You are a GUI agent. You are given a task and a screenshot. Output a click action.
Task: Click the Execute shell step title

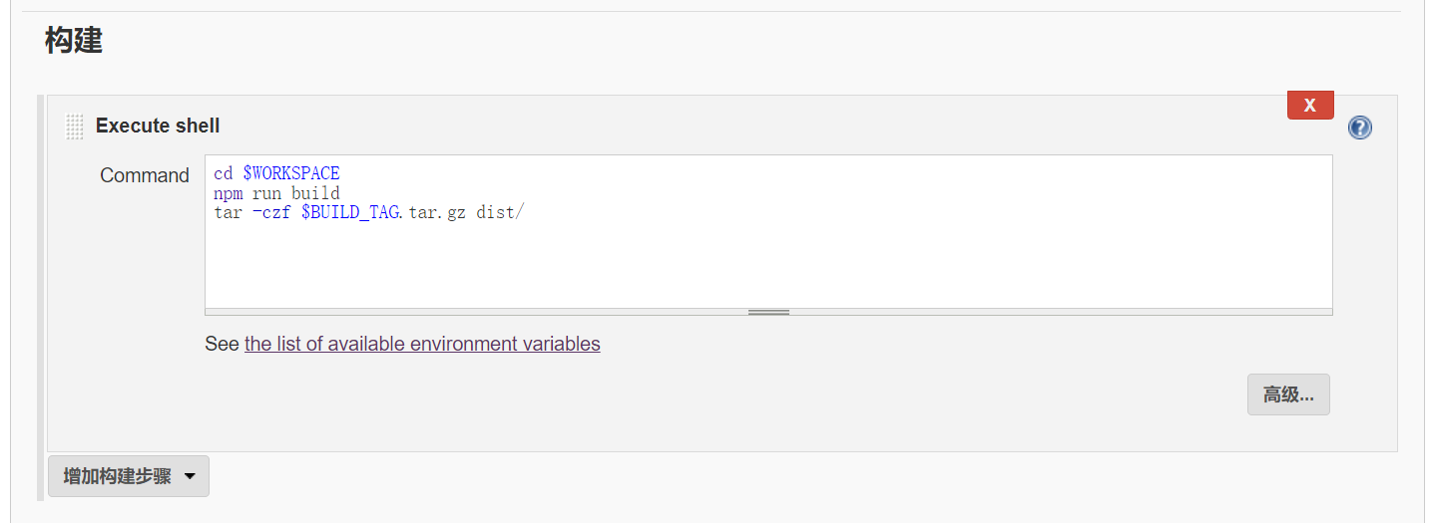tap(158, 126)
